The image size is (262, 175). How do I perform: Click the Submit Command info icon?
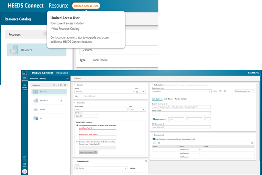pos(166,104)
